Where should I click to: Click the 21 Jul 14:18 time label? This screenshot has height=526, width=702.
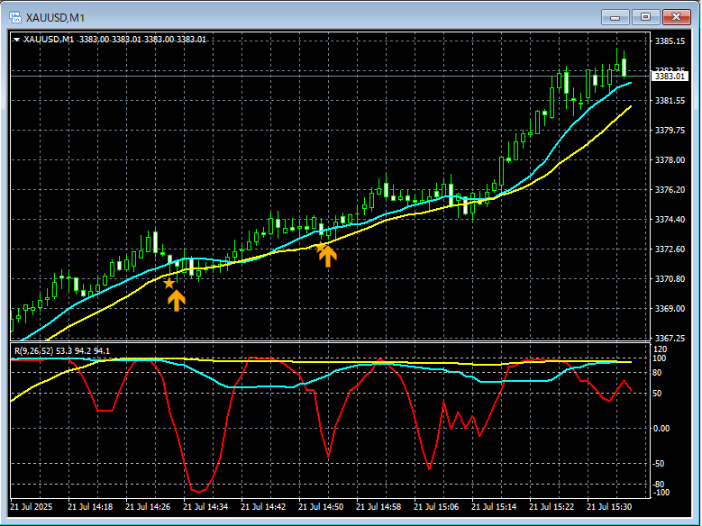(90, 507)
